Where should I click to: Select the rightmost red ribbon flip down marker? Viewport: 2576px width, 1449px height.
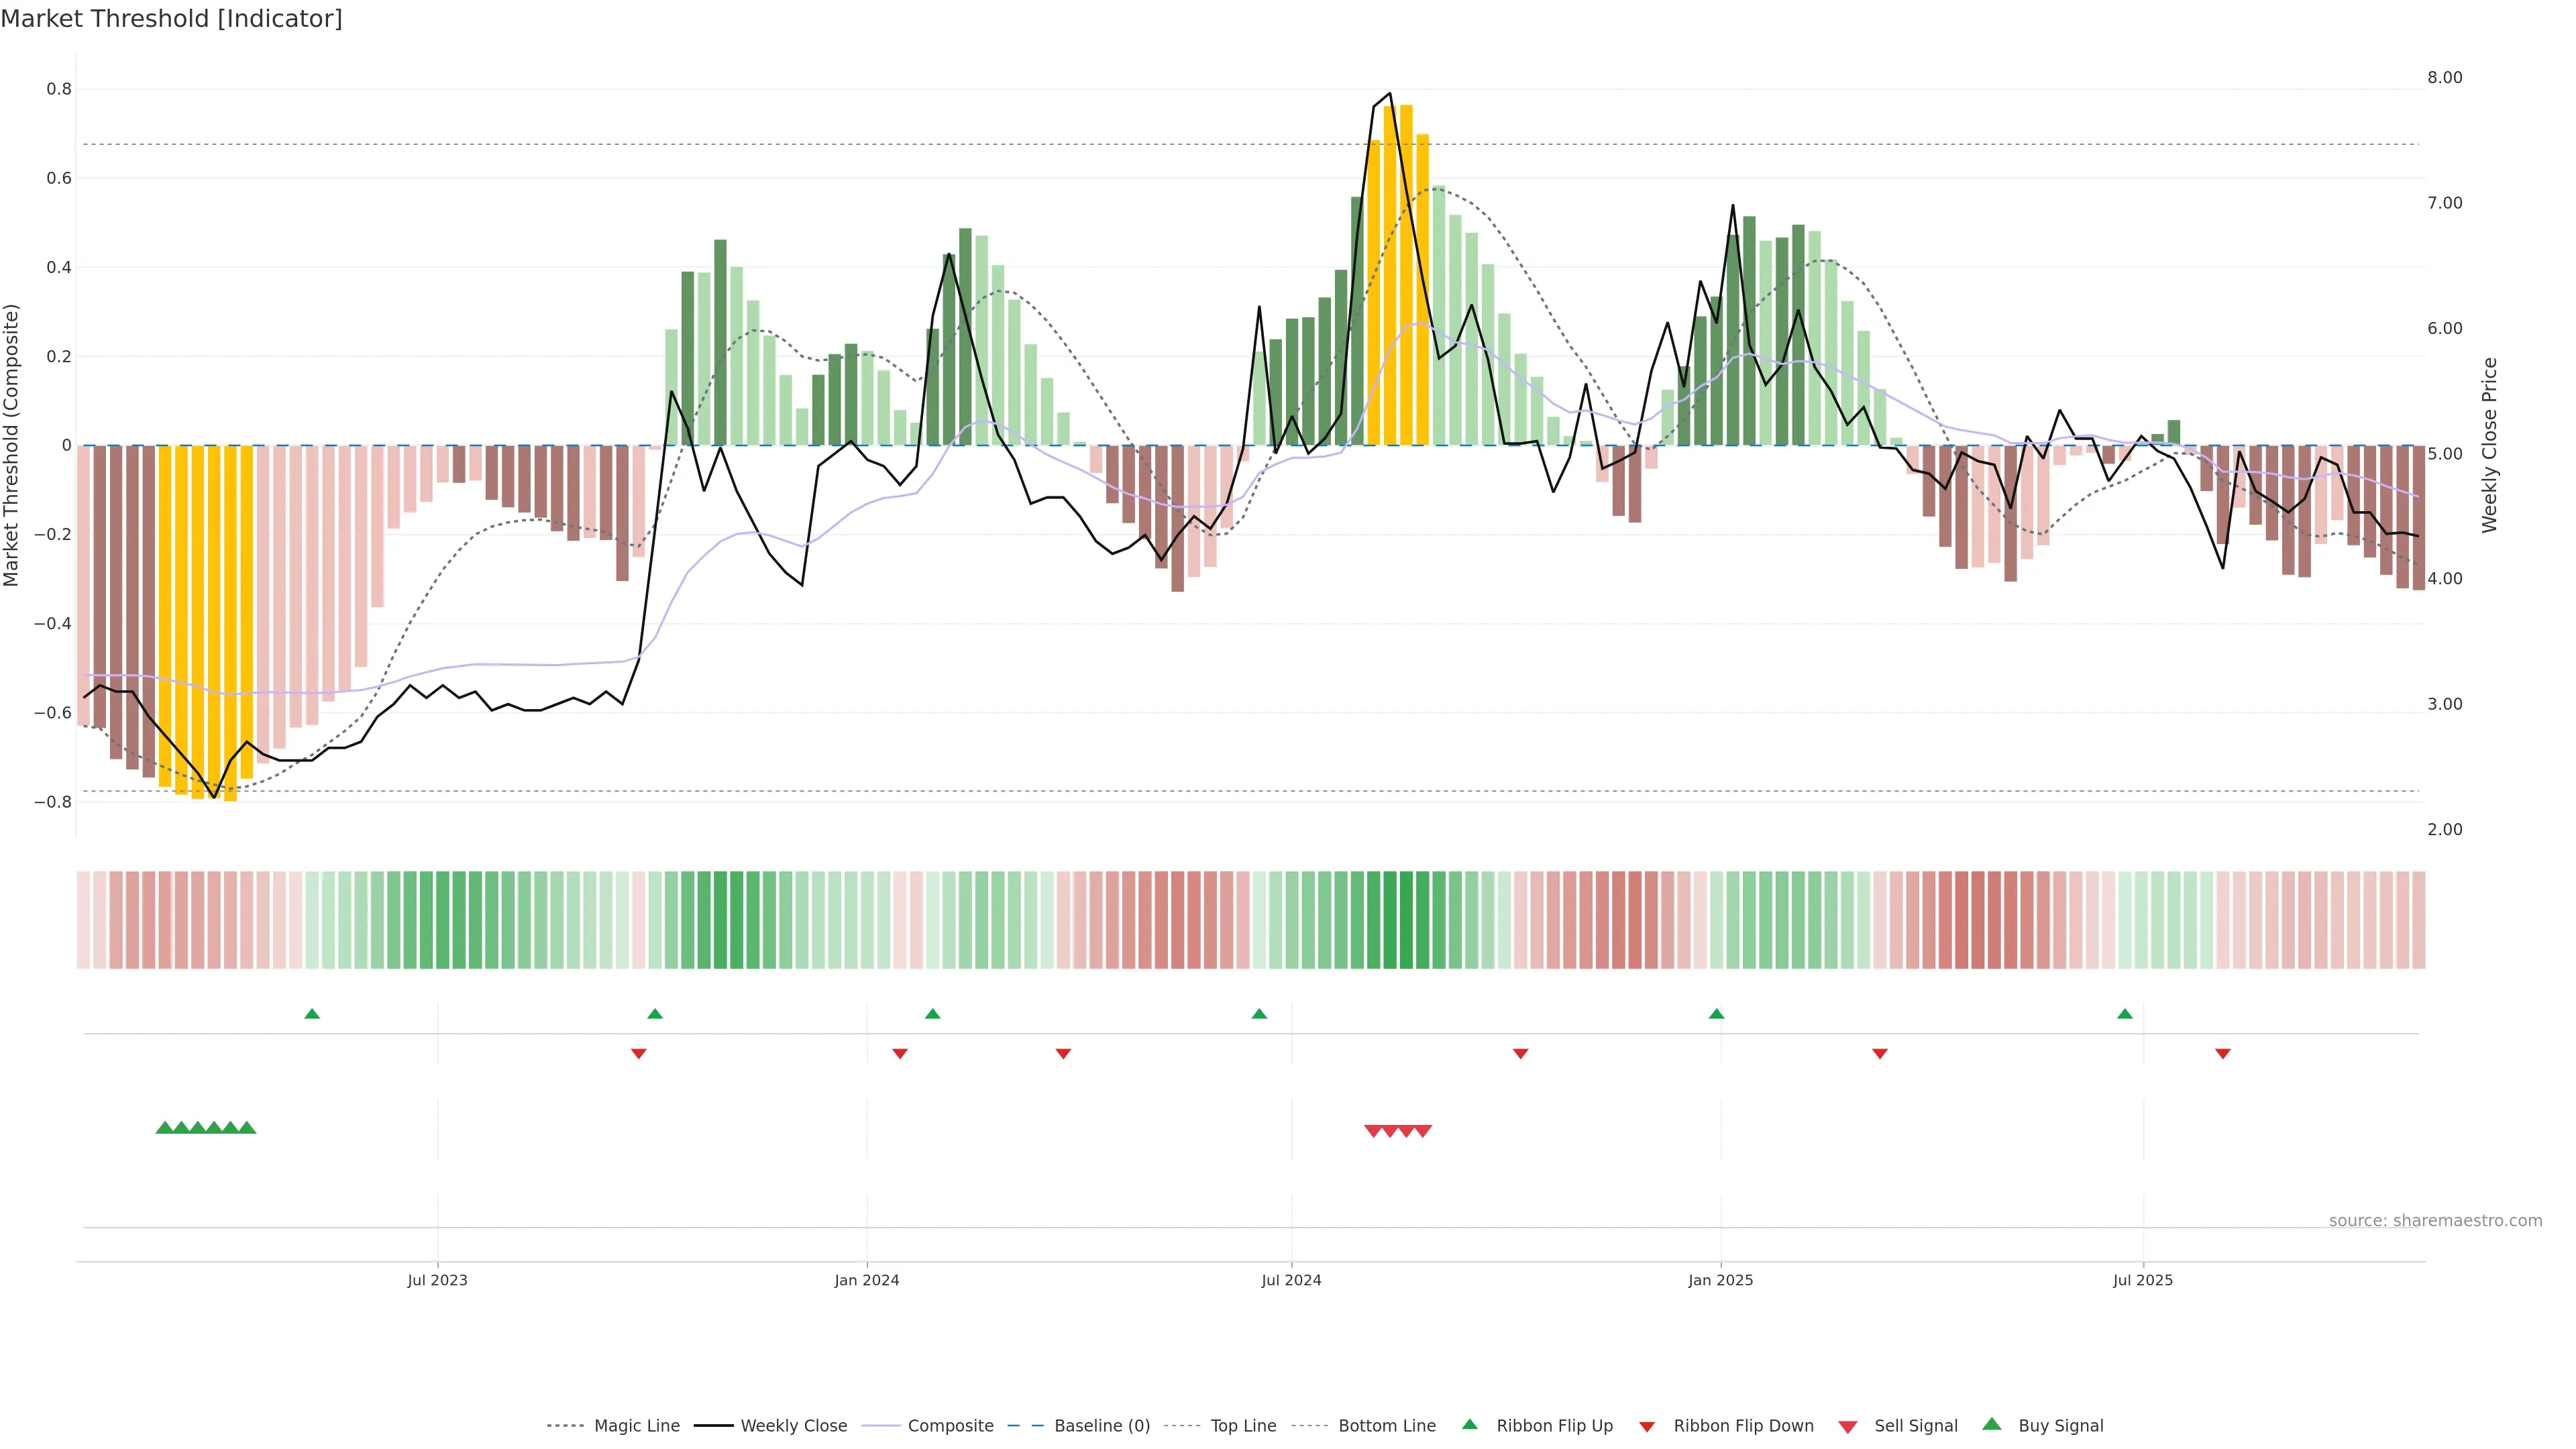tap(2223, 1053)
